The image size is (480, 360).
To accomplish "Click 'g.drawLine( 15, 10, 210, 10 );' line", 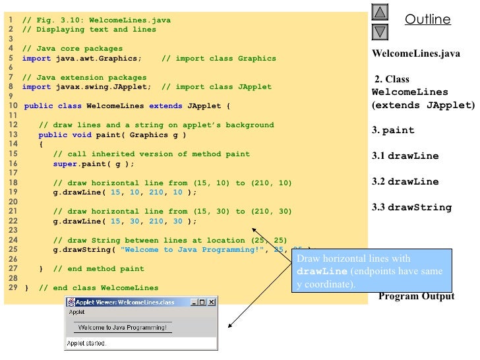I will coord(125,193).
